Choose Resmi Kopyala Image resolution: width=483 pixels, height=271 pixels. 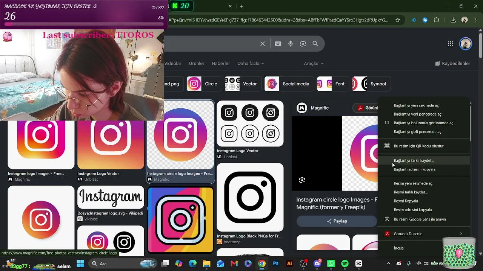click(424, 201)
